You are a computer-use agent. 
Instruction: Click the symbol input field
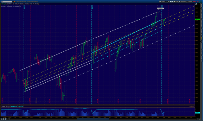pyautogui.click(x=7, y=2)
